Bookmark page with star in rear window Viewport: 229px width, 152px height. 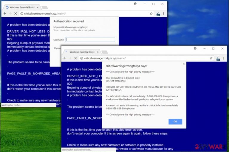coord(151,14)
